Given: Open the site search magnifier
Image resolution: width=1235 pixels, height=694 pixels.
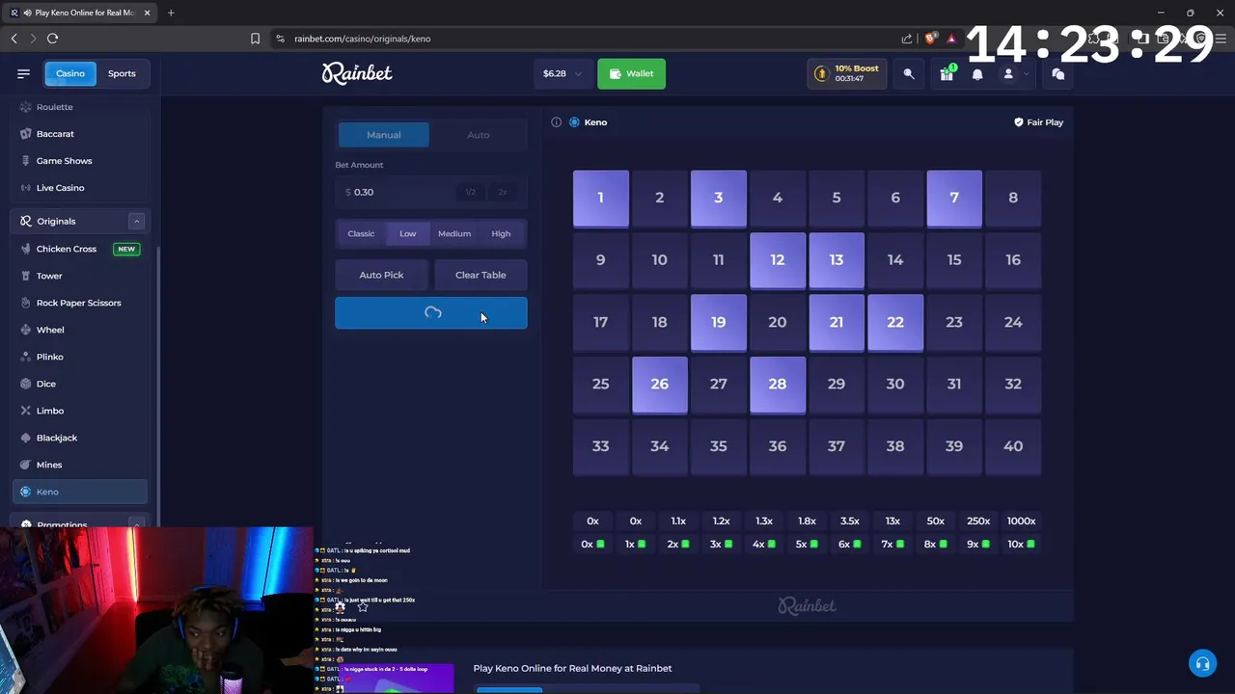Looking at the screenshot, I should [908, 73].
